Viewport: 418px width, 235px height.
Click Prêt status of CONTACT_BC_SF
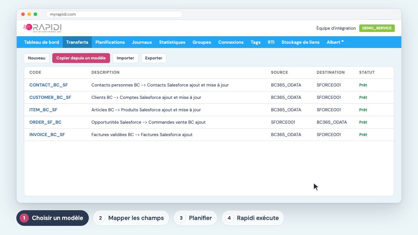click(x=363, y=85)
